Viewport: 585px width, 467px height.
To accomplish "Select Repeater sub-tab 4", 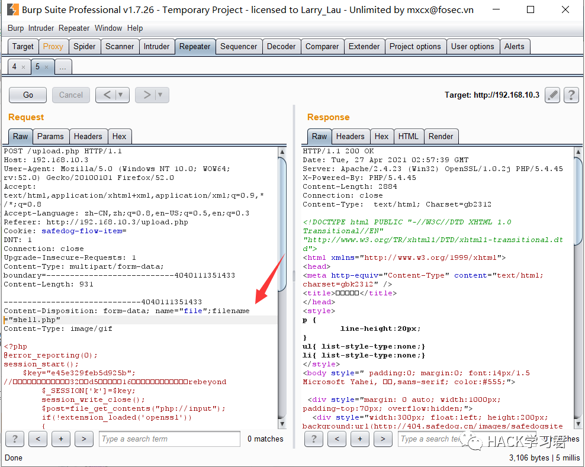I will tap(14, 67).
